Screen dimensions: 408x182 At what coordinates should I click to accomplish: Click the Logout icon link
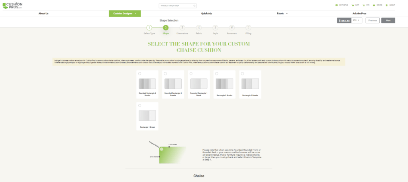[x=390, y=5]
